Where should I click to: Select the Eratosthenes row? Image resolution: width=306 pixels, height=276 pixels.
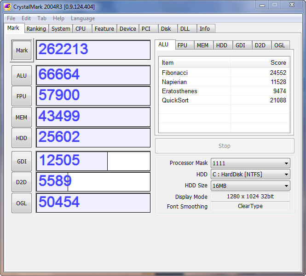click(x=224, y=91)
